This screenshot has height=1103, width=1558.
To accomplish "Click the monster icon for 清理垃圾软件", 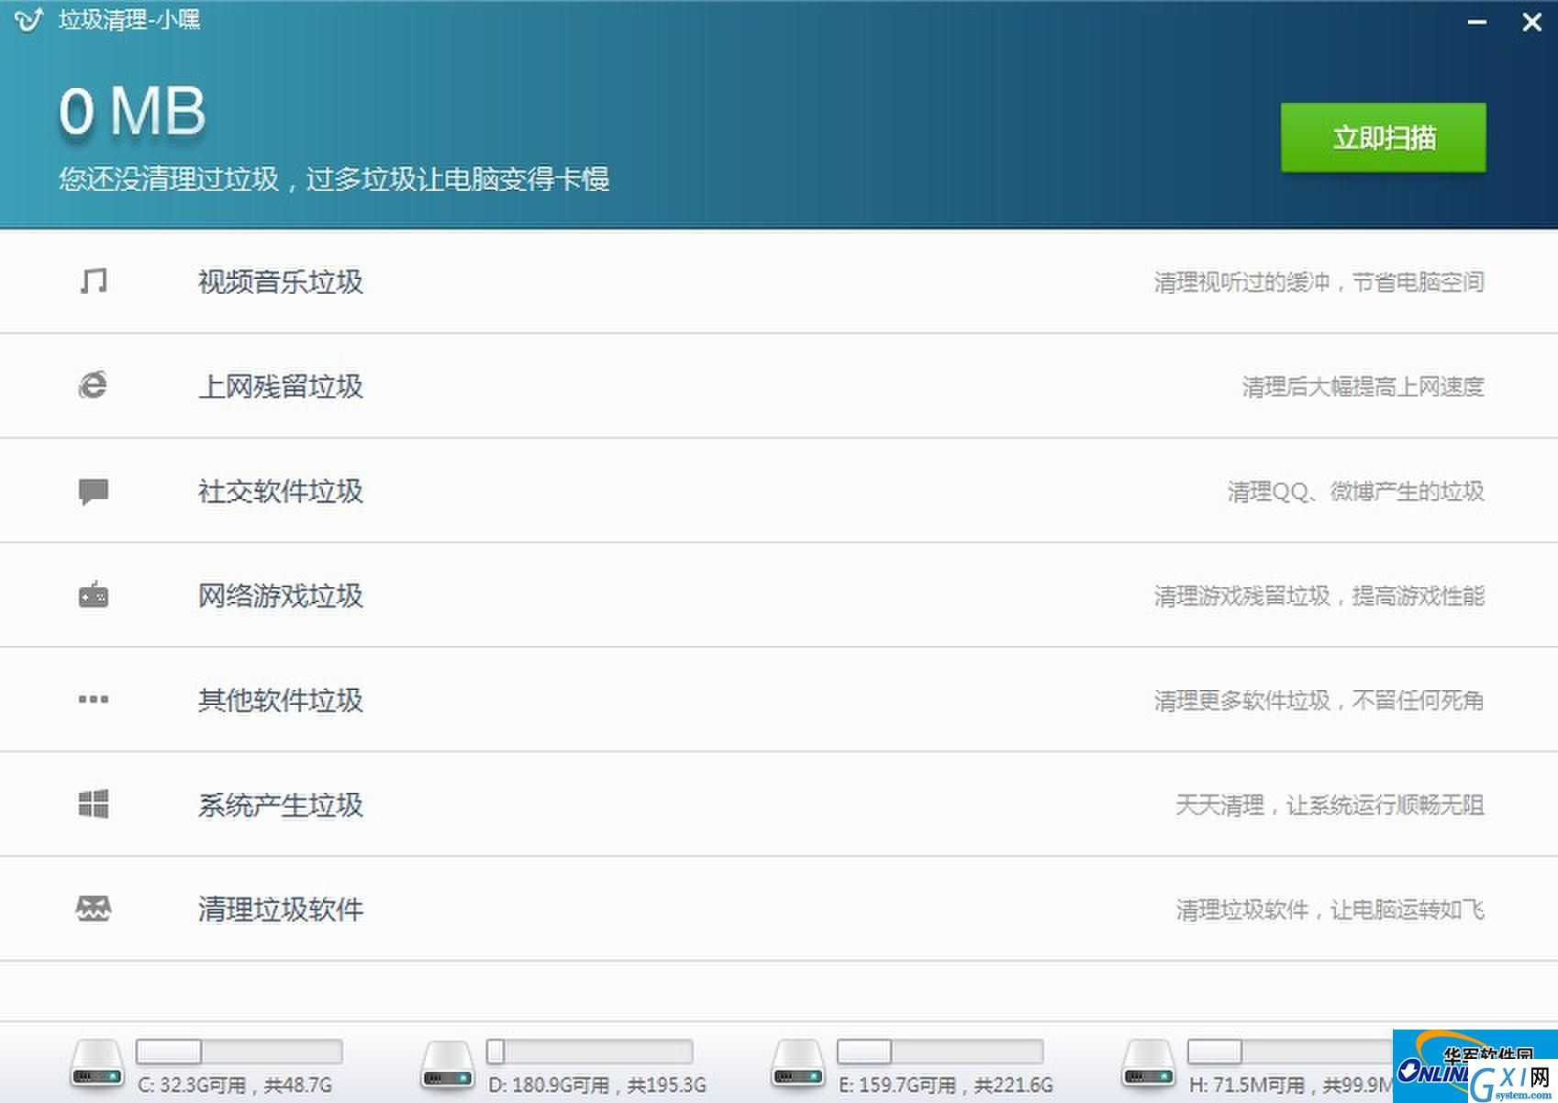I will [x=93, y=908].
